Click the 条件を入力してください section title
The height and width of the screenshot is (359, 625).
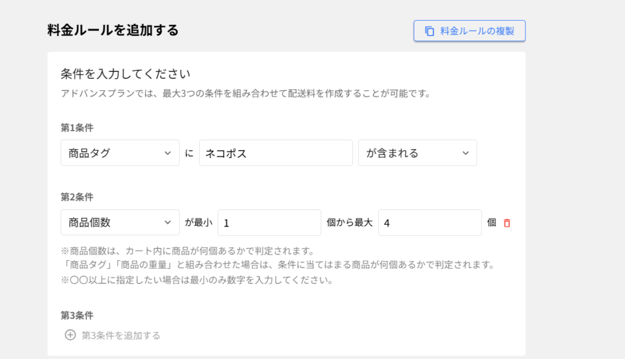click(x=126, y=74)
